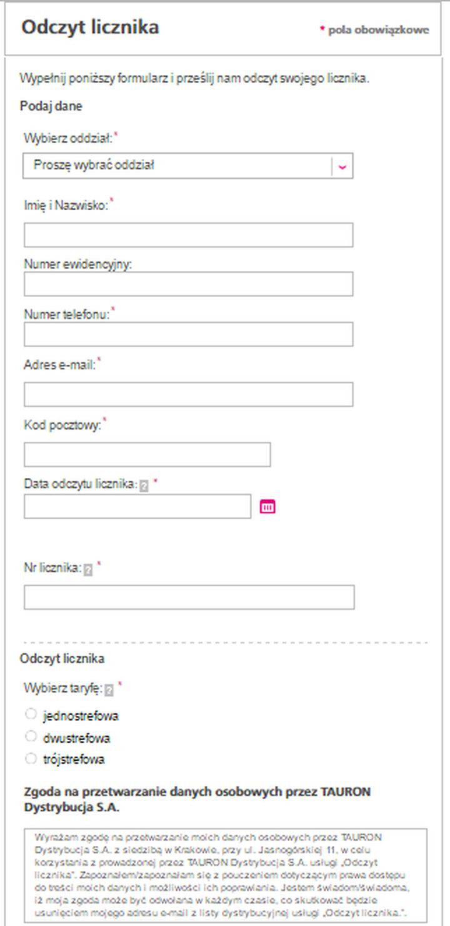The image size is (450, 926).
Task: Click help icon beside Wybierz taryfę
Action: [x=109, y=690]
